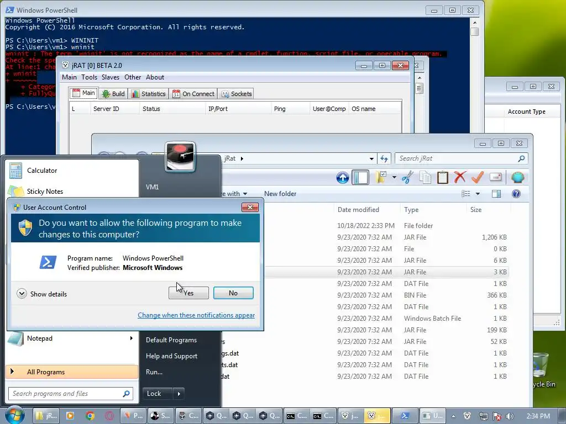Click Yes in User Account Control dialog
This screenshot has height=424, width=566.
click(188, 293)
